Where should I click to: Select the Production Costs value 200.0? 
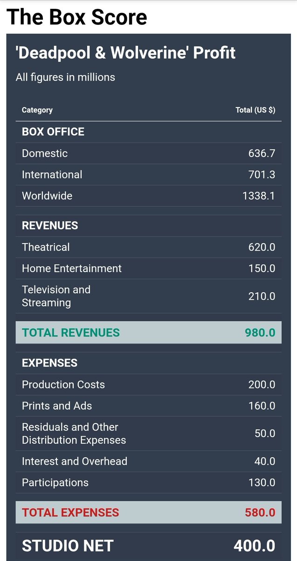click(x=262, y=385)
